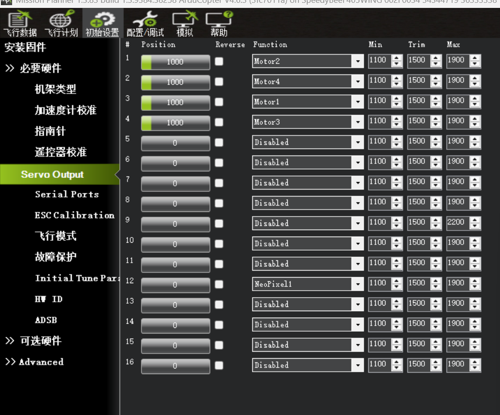The height and width of the screenshot is (415, 500).
Task: Open HW ID page
Action: (48, 299)
